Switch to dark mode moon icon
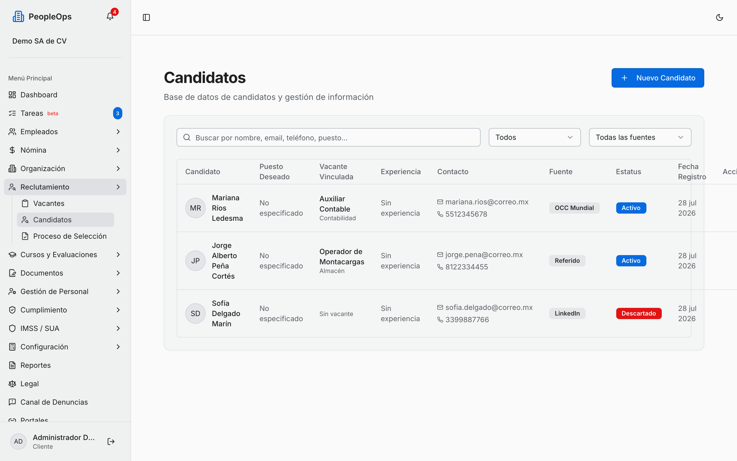Screen dimensions: 737x461 pyautogui.click(x=719, y=17)
